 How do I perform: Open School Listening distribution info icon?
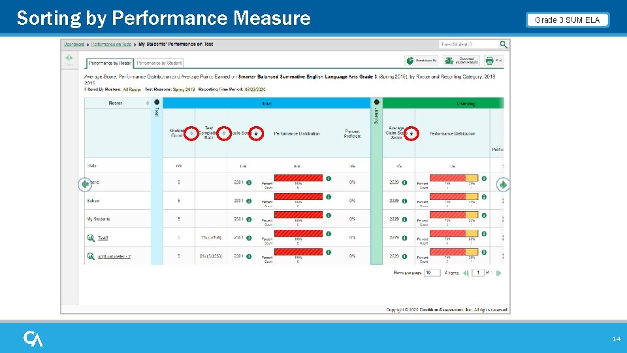[x=484, y=197]
